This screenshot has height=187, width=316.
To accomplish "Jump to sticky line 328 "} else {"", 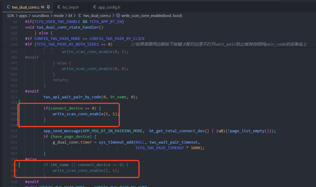I will 44,33.
